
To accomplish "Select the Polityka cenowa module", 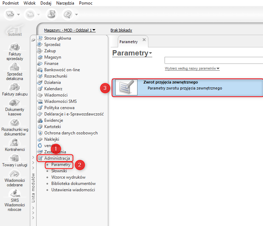I will tap(59, 108).
